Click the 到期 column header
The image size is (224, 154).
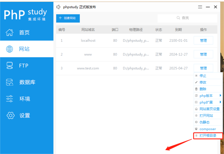(x=178, y=30)
